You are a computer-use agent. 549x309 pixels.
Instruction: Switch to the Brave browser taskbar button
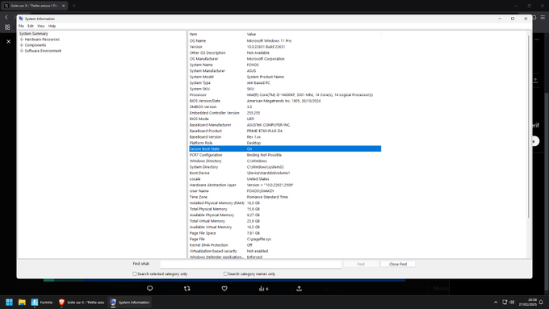(82, 303)
